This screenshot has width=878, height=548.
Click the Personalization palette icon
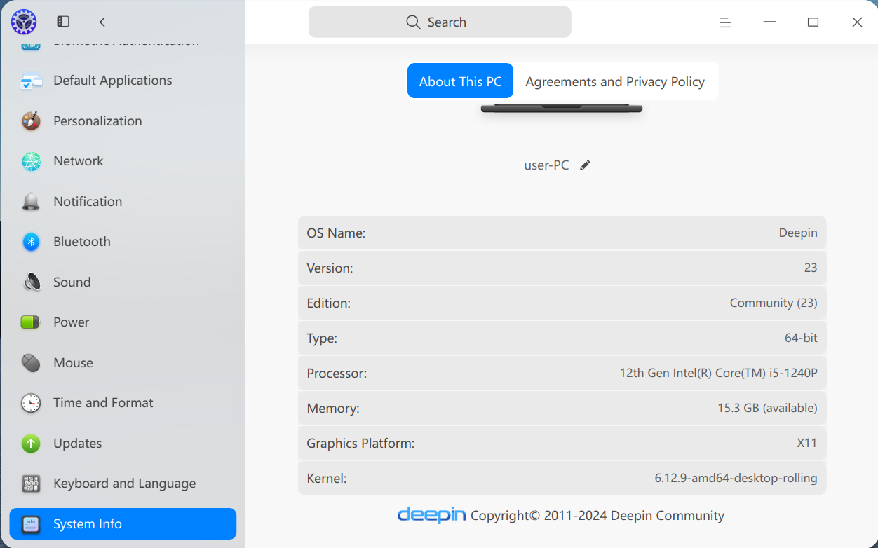(x=31, y=121)
